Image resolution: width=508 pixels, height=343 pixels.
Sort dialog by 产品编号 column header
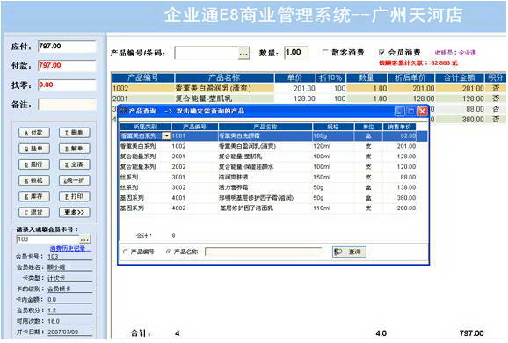[x=195, y=127]
